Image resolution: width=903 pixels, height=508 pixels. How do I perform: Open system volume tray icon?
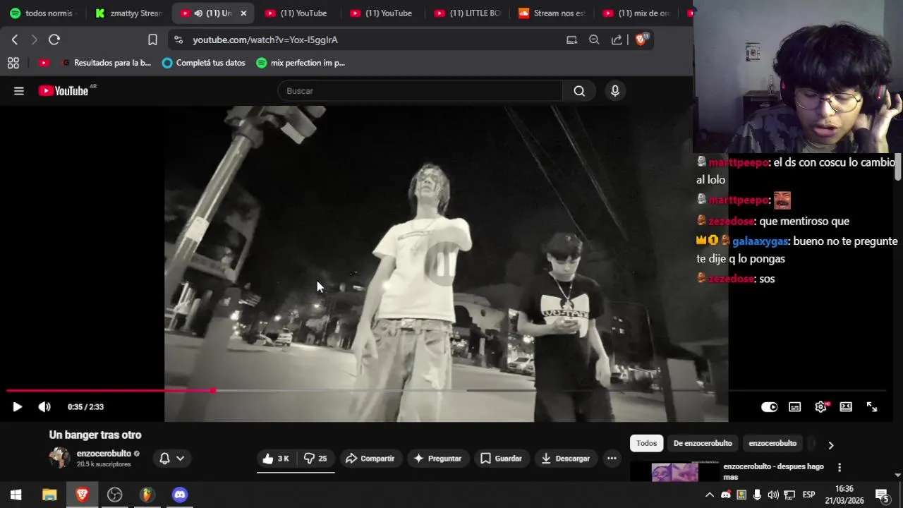point(773,495)
